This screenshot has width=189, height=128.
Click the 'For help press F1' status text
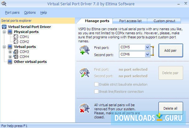pyautogui.click(x=14, y=126)
